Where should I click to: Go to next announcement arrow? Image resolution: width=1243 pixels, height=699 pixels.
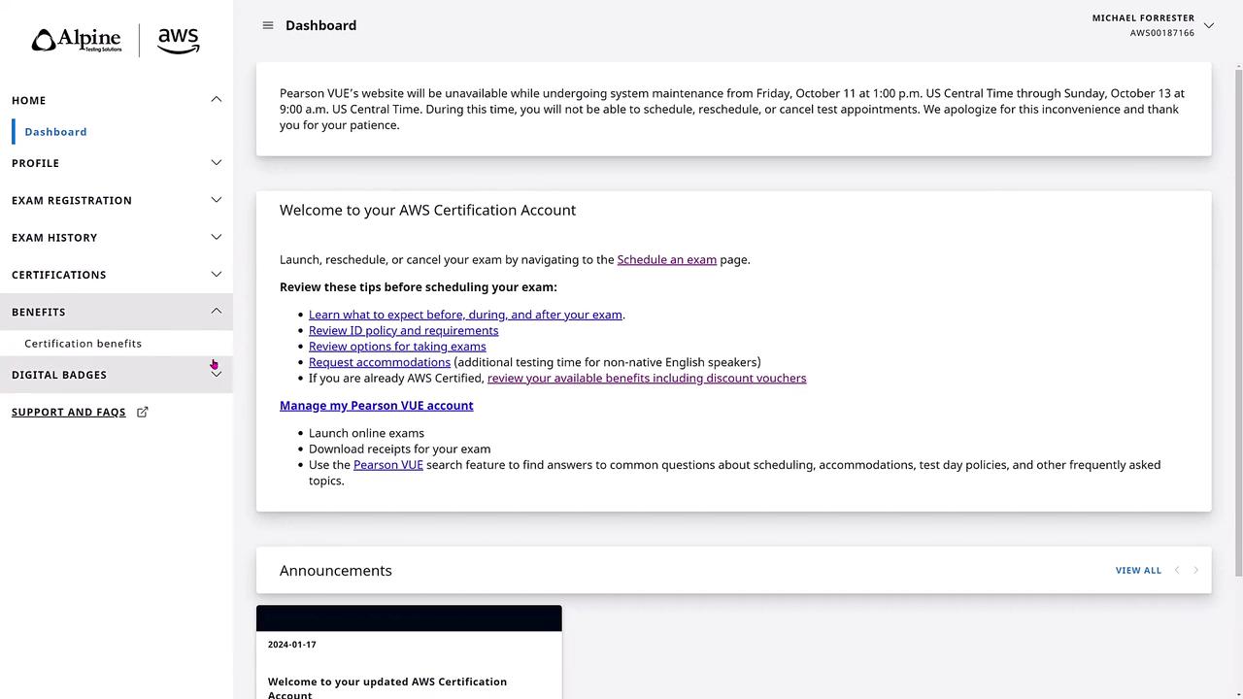(1195, 571)
